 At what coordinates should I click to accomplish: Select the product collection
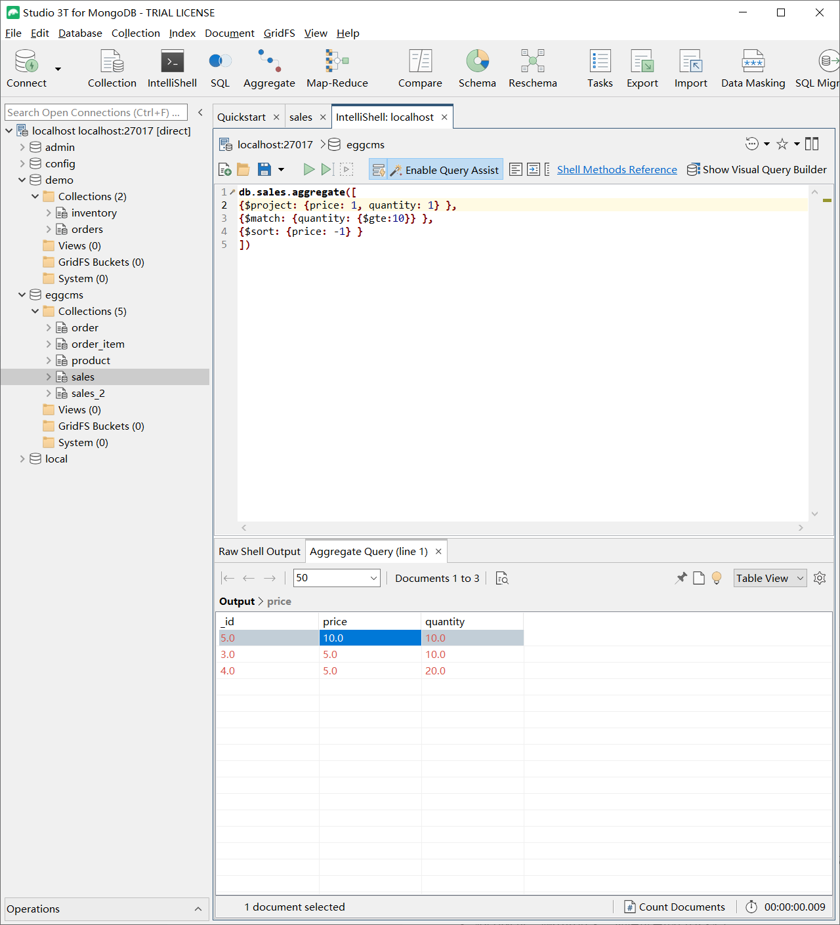(91, 361)
